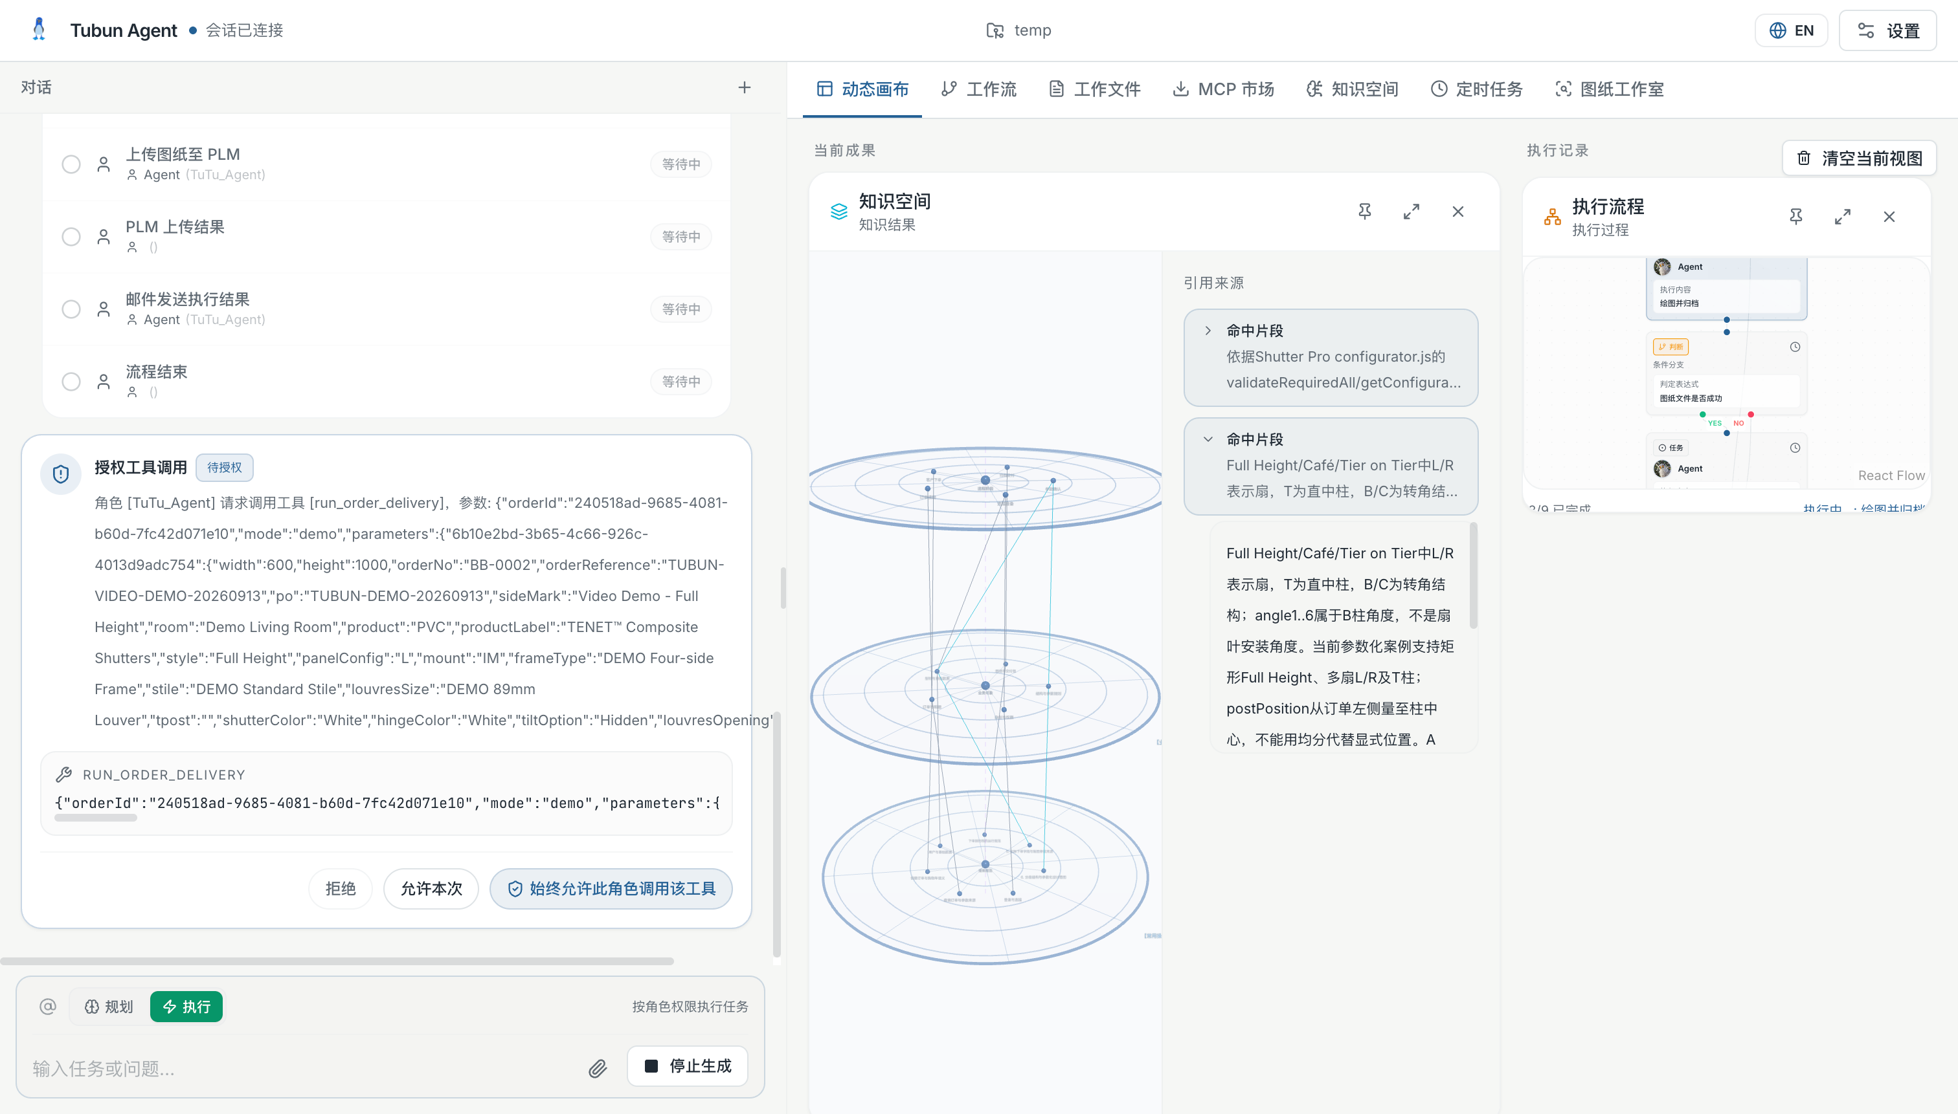1958x1114 pixels.
Task: Click the wrench icon beside RUN_ORDER_DELIVERY
Action: 64,774
